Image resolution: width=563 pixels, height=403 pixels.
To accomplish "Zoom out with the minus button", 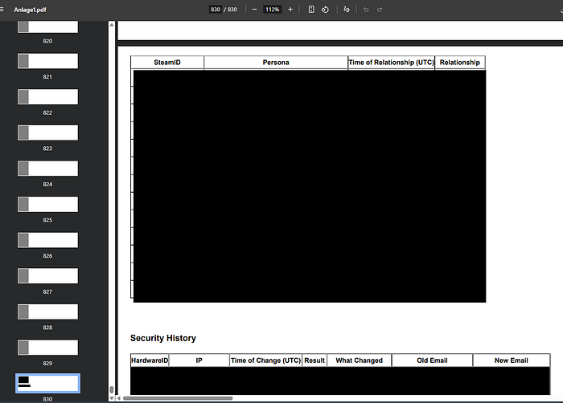I will (x=254, y=10).
